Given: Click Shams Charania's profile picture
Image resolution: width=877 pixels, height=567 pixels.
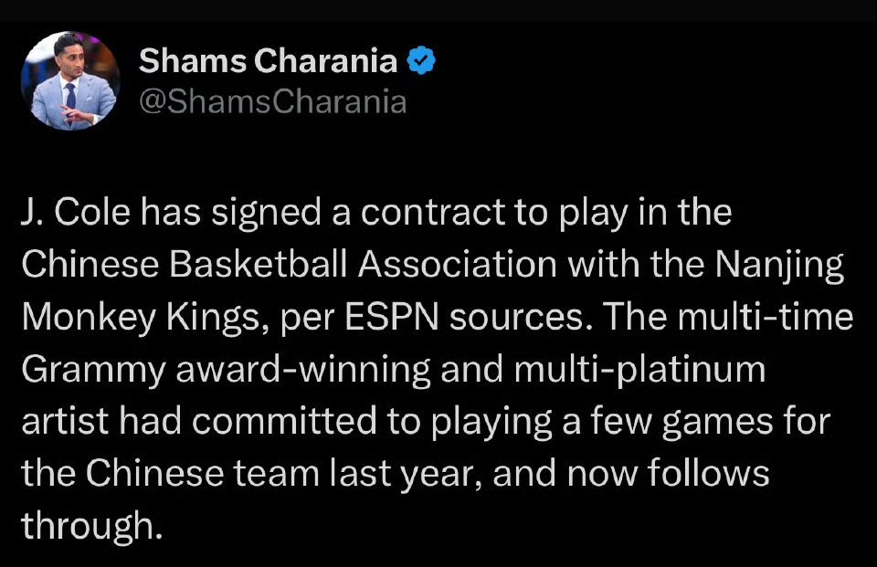Looking at the screenshot, I should click(70, 80).
